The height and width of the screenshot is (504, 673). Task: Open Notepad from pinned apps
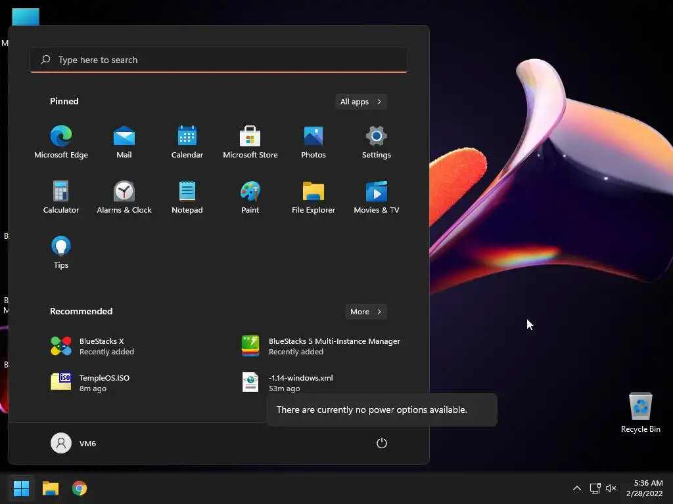point(187,198)
